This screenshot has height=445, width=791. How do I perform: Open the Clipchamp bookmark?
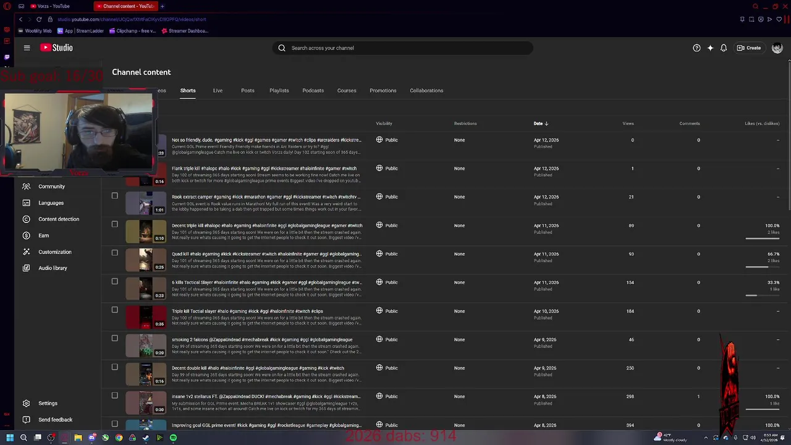tap(133, 31)
